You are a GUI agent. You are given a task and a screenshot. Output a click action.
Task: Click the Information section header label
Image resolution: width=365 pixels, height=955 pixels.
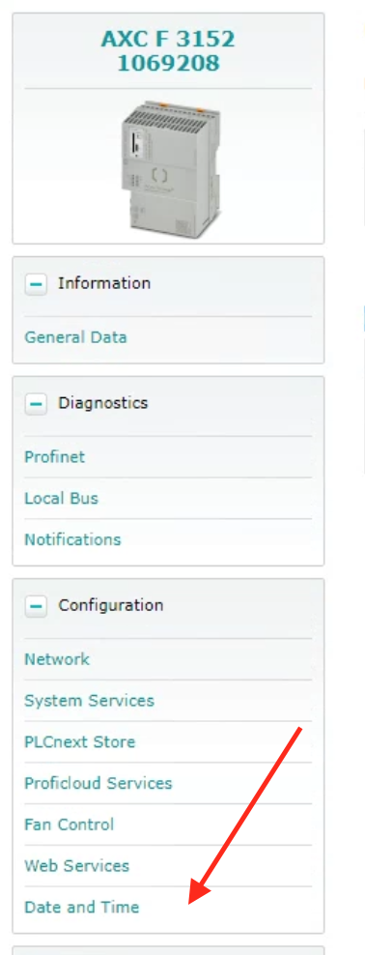click(104, 283)
